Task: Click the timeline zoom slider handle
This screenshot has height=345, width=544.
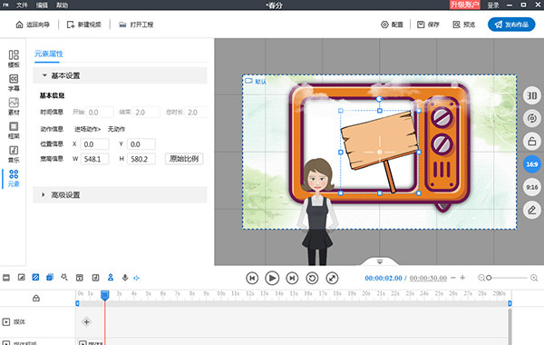Action: tap(489, 278)
